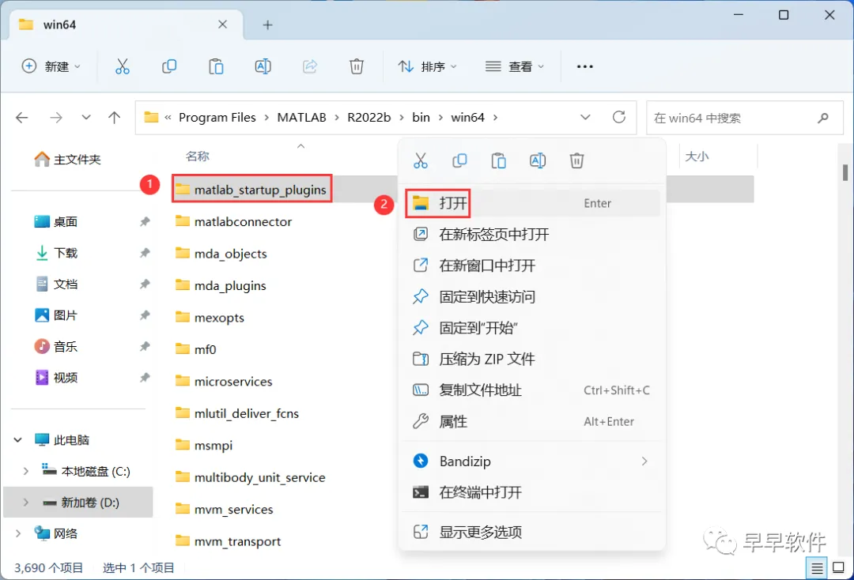Click the search magnifier icon

point(823,118)
